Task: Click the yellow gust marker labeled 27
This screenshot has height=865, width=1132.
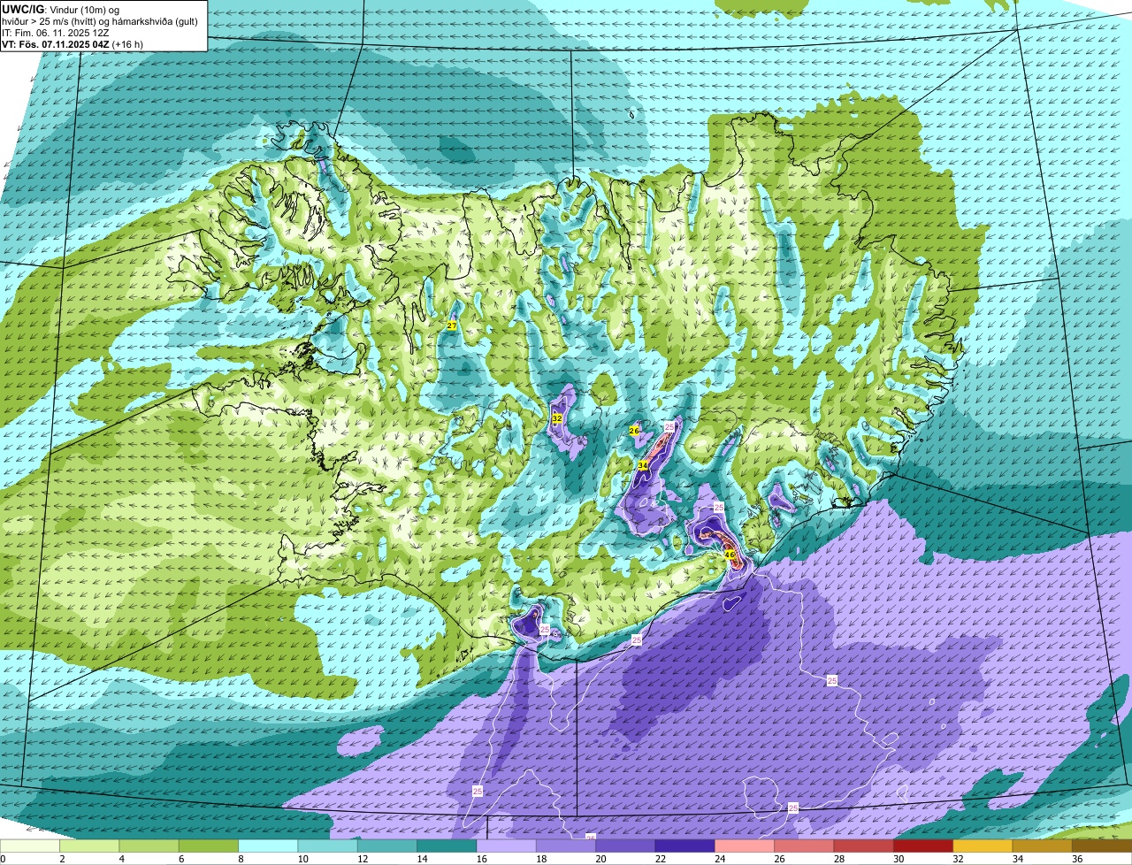Action: 452,326
